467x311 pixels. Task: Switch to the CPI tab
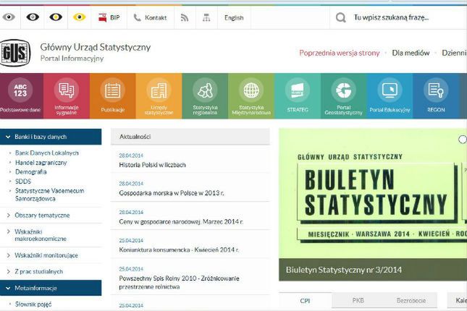[x=305, y=301]
